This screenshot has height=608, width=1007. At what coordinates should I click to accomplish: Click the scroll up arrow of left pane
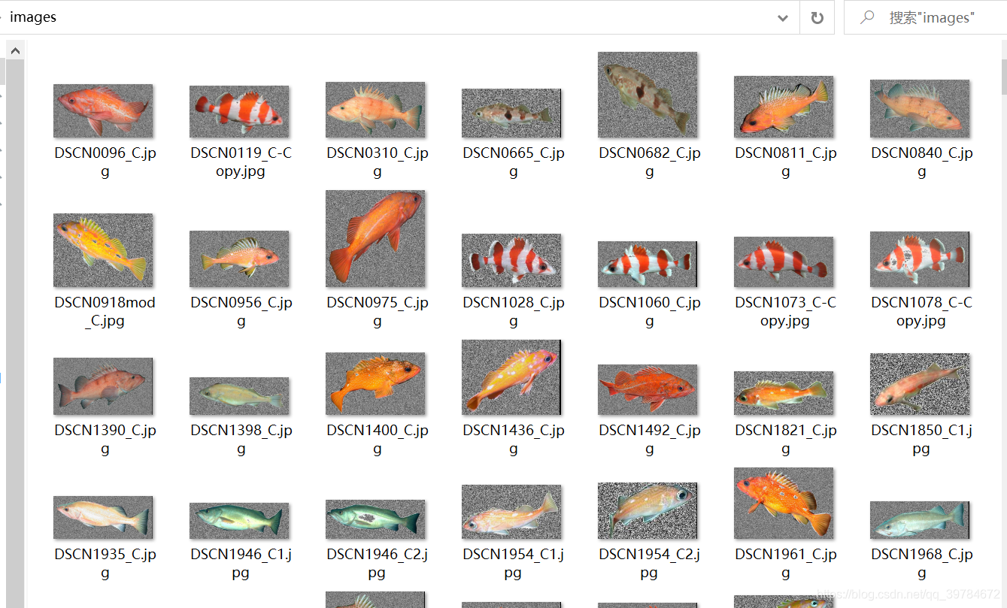click(15, 50)
